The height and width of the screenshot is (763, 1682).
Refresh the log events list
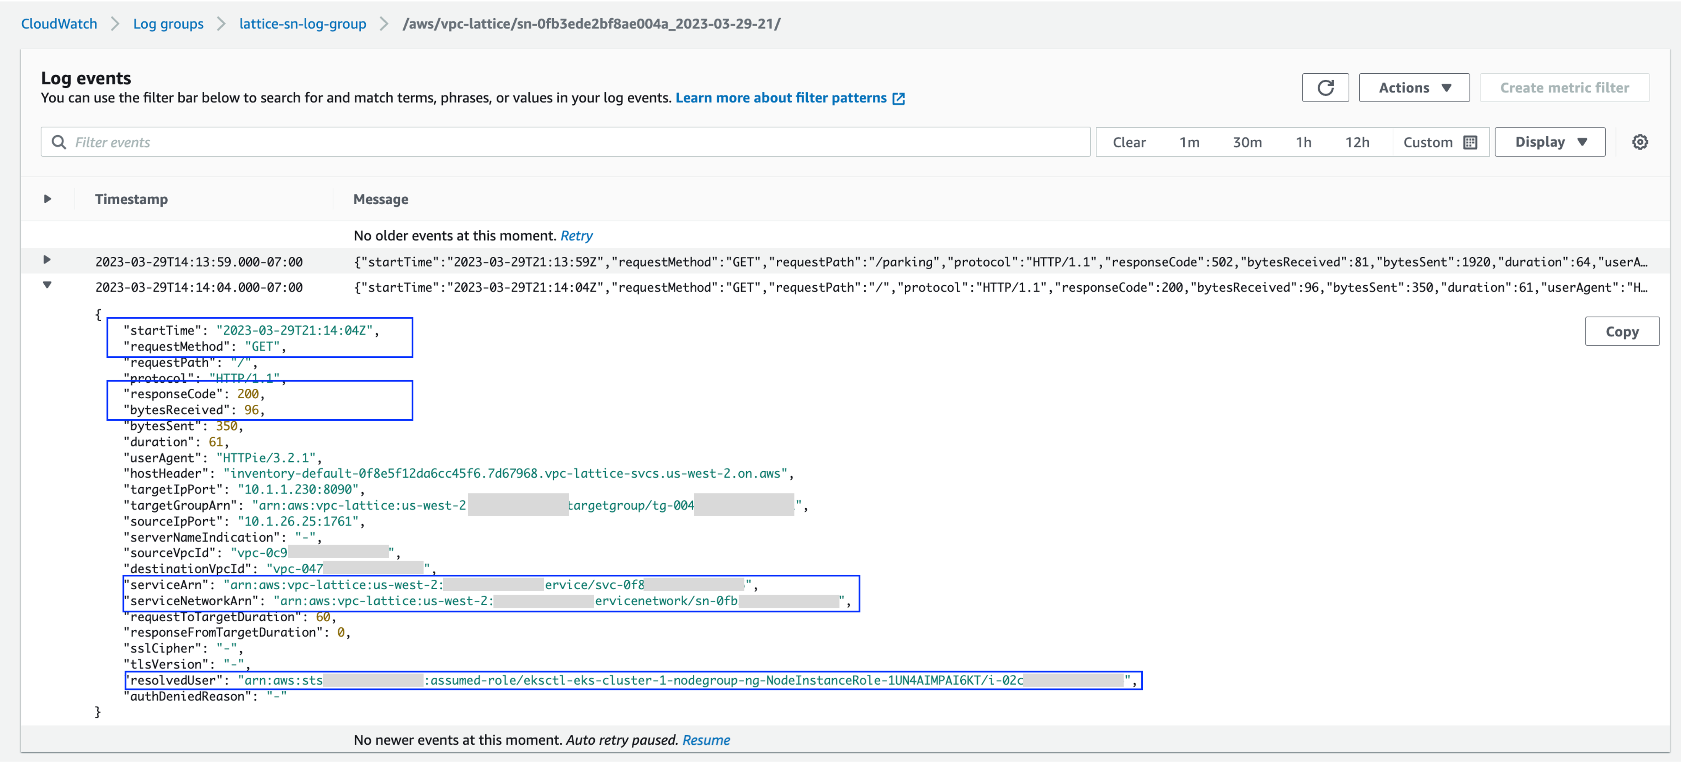point(1326,87)
